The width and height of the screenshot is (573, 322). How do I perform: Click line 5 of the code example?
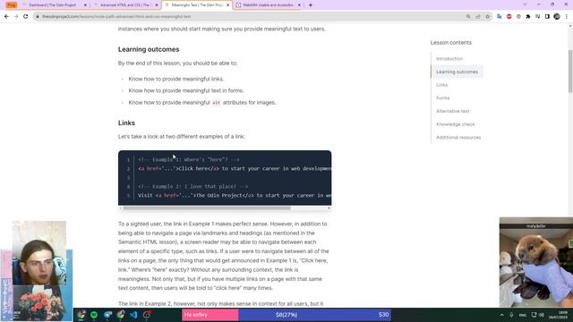click(235, 195)
